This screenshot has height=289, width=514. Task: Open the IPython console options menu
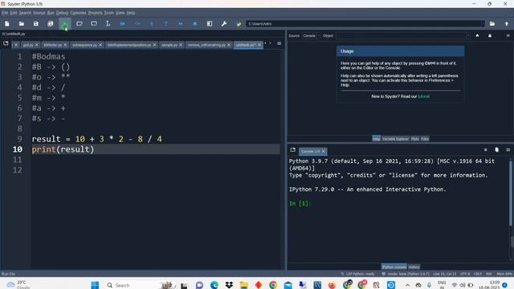point(508,150)
